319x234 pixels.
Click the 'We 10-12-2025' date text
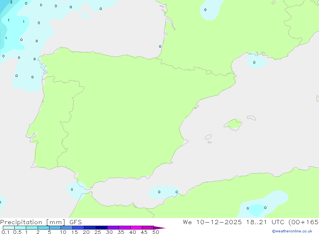pyautogui.click(x=212, y=222)
